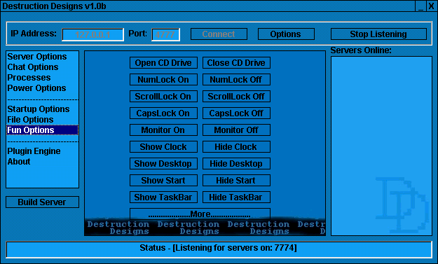Image resolution: width=438 pixels, height=264 pixels.
Task: Click the Hide TaskBar button
Action: [236, 197]
